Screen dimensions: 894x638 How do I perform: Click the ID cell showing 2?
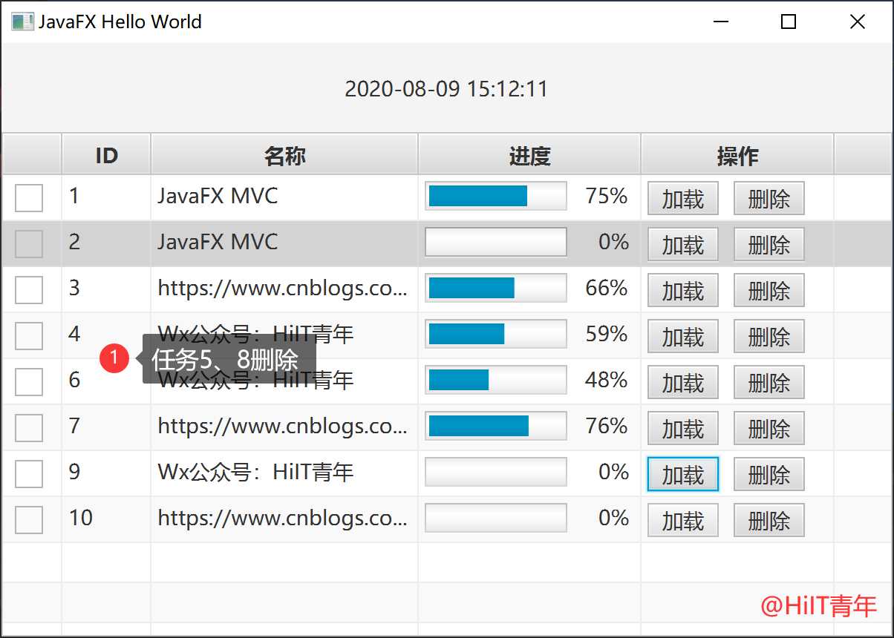[106, 243]
